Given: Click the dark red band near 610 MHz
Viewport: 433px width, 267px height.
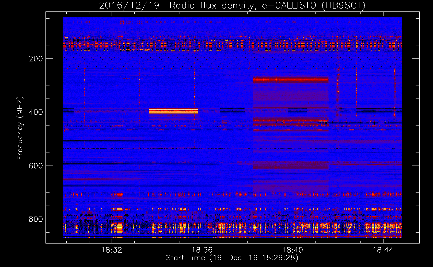Looking at the screenshot, I should (291, 165).
